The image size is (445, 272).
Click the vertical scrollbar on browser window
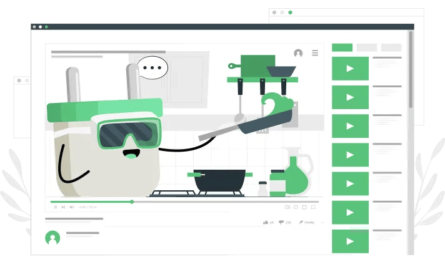coord(411,69)
